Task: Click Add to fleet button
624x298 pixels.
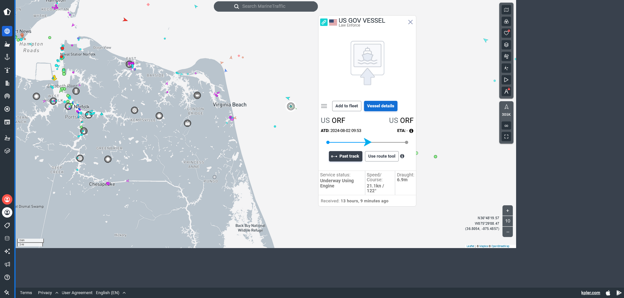Action: tap(346, 106)
